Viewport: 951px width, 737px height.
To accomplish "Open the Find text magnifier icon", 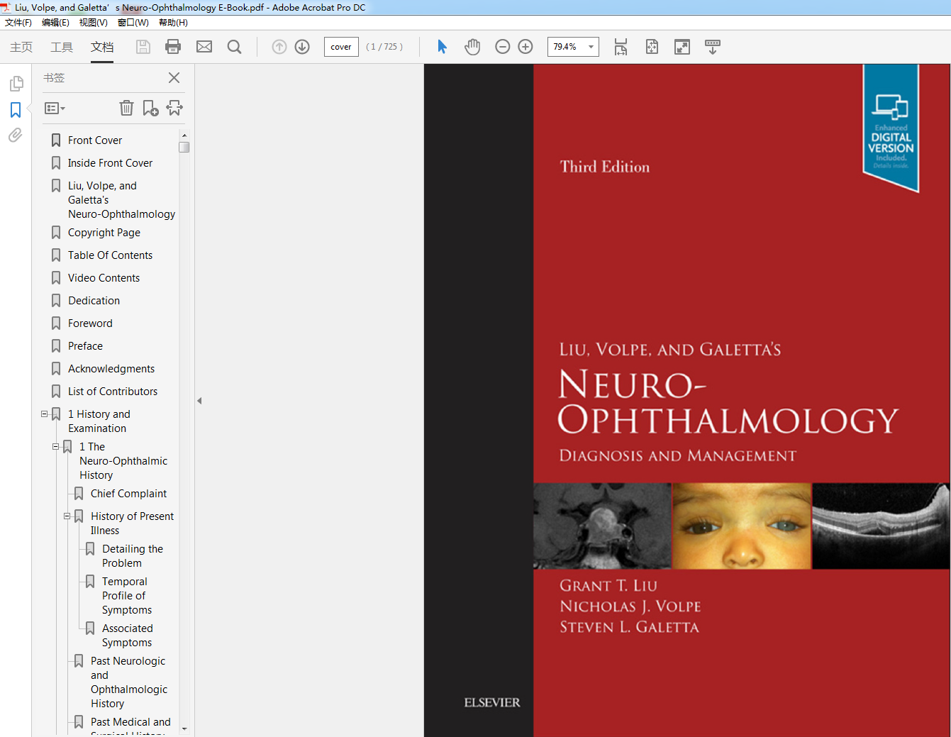I will pyautogui.click(x=234, y=47).
